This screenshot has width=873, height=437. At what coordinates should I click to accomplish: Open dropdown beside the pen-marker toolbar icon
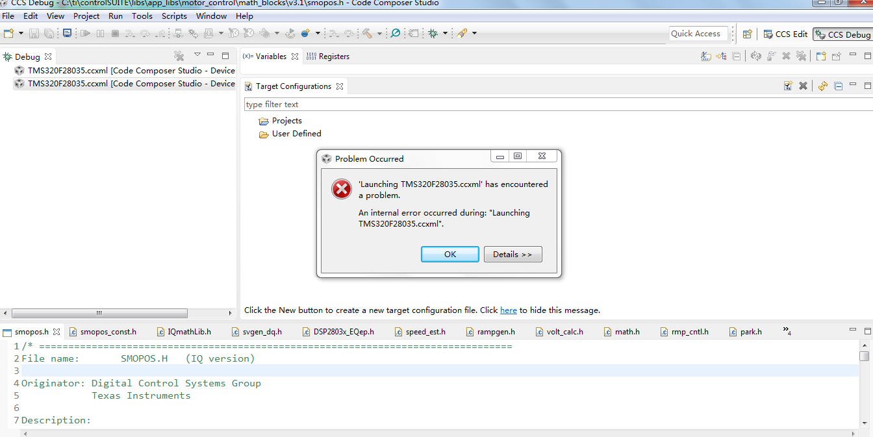pyautogui.click(x=474, y=33)
